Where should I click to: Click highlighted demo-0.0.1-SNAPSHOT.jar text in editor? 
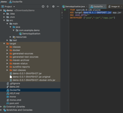[97, 13]
